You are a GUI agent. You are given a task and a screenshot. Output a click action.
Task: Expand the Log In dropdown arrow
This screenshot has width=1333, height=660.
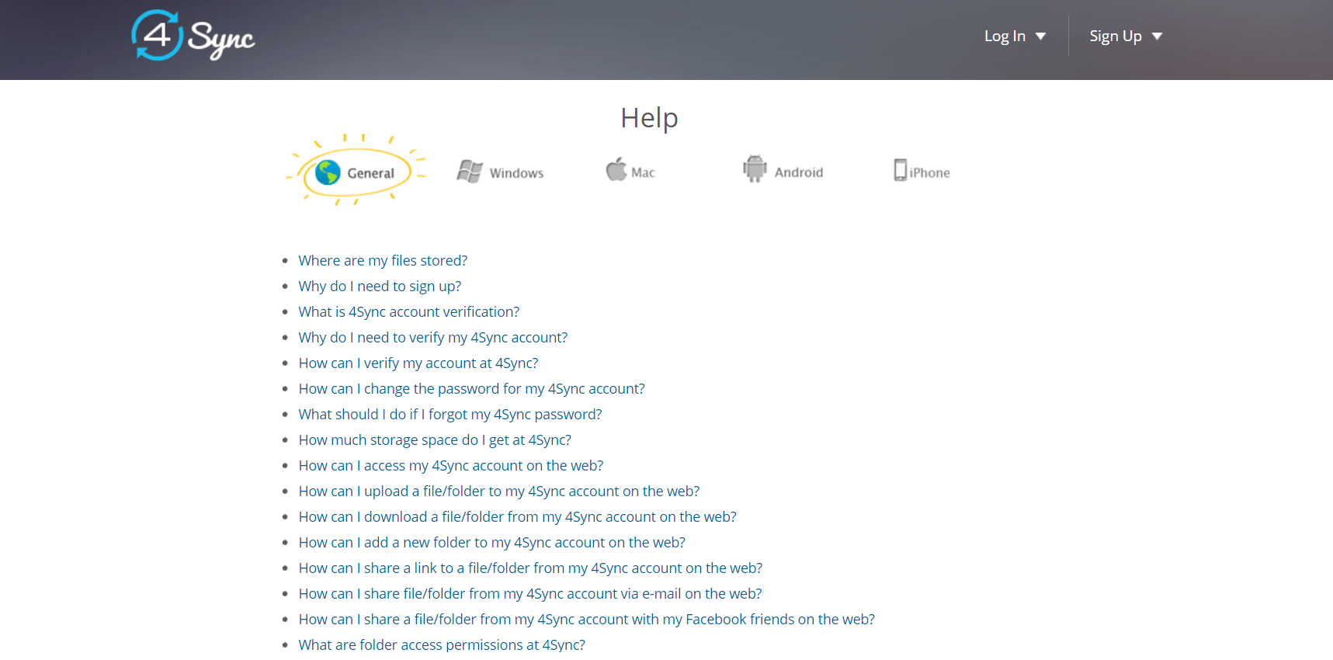[1041, 36]
